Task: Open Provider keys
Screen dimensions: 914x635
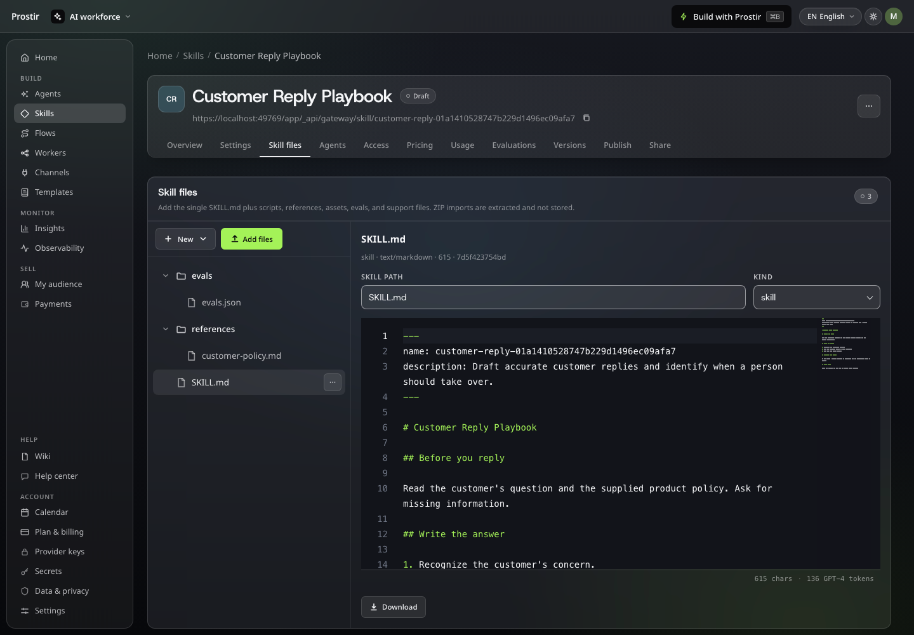Action: click(x=70, y=551)
